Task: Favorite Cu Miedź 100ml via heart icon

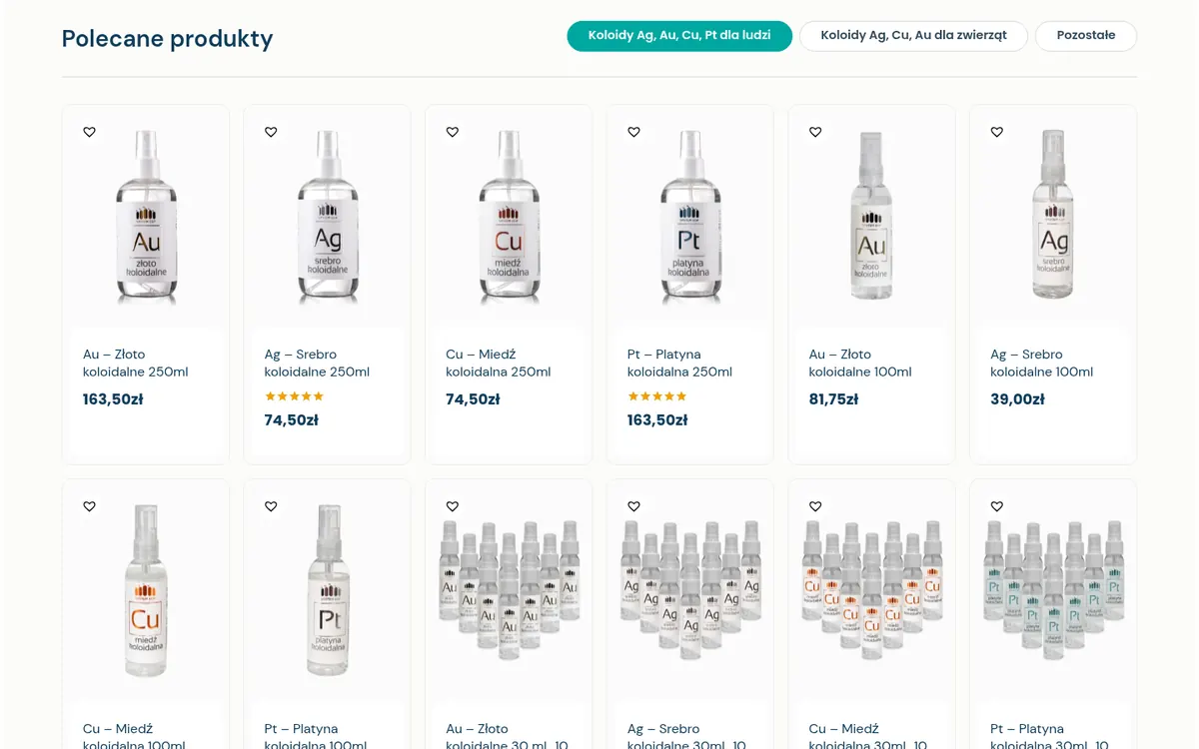Action: (89, 506)
